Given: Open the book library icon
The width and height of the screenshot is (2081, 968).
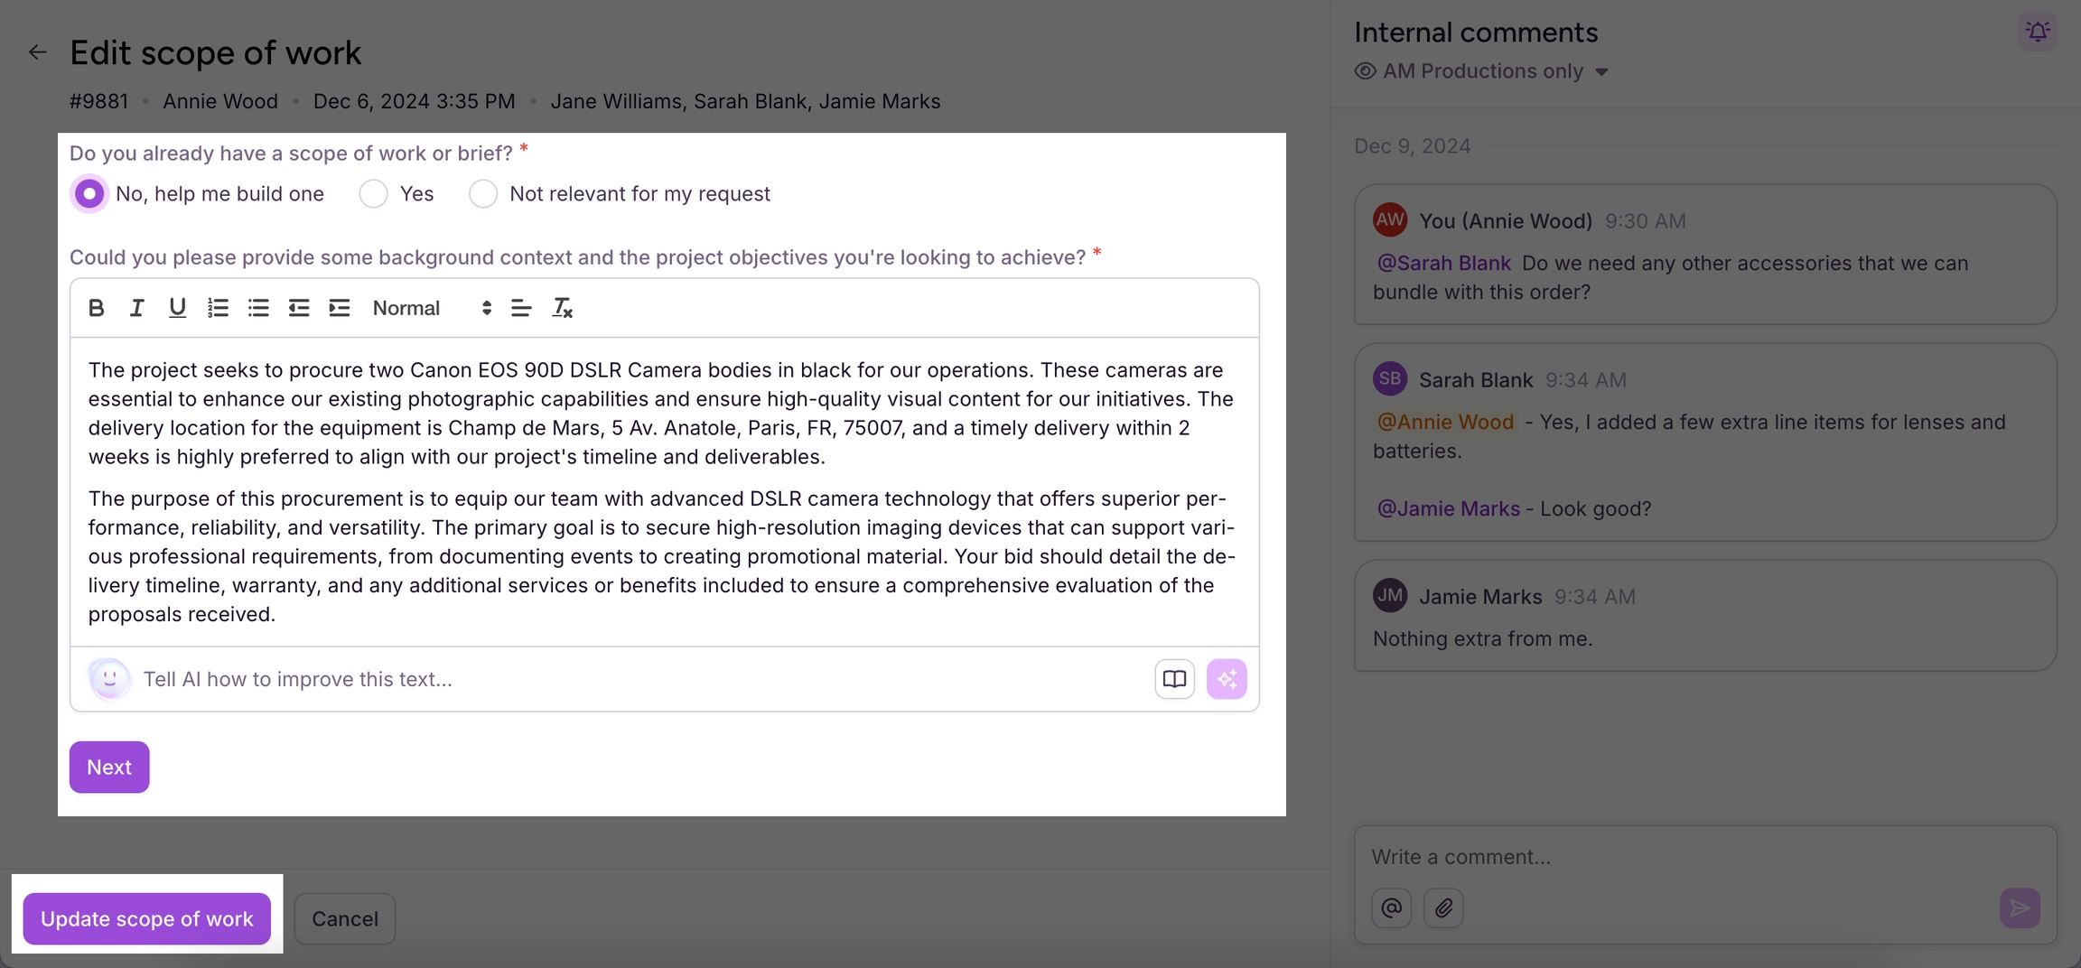Looking at the screenshot, I should tap(1174, 679).
